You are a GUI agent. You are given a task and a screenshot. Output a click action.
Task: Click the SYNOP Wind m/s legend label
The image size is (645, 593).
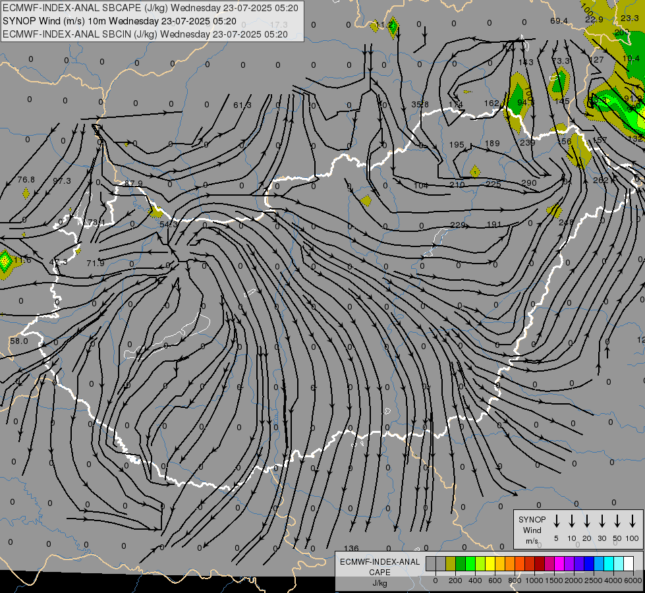[532, 530]
